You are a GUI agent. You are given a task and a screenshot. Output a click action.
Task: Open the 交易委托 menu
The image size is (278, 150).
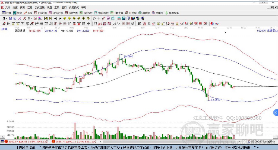74,7
